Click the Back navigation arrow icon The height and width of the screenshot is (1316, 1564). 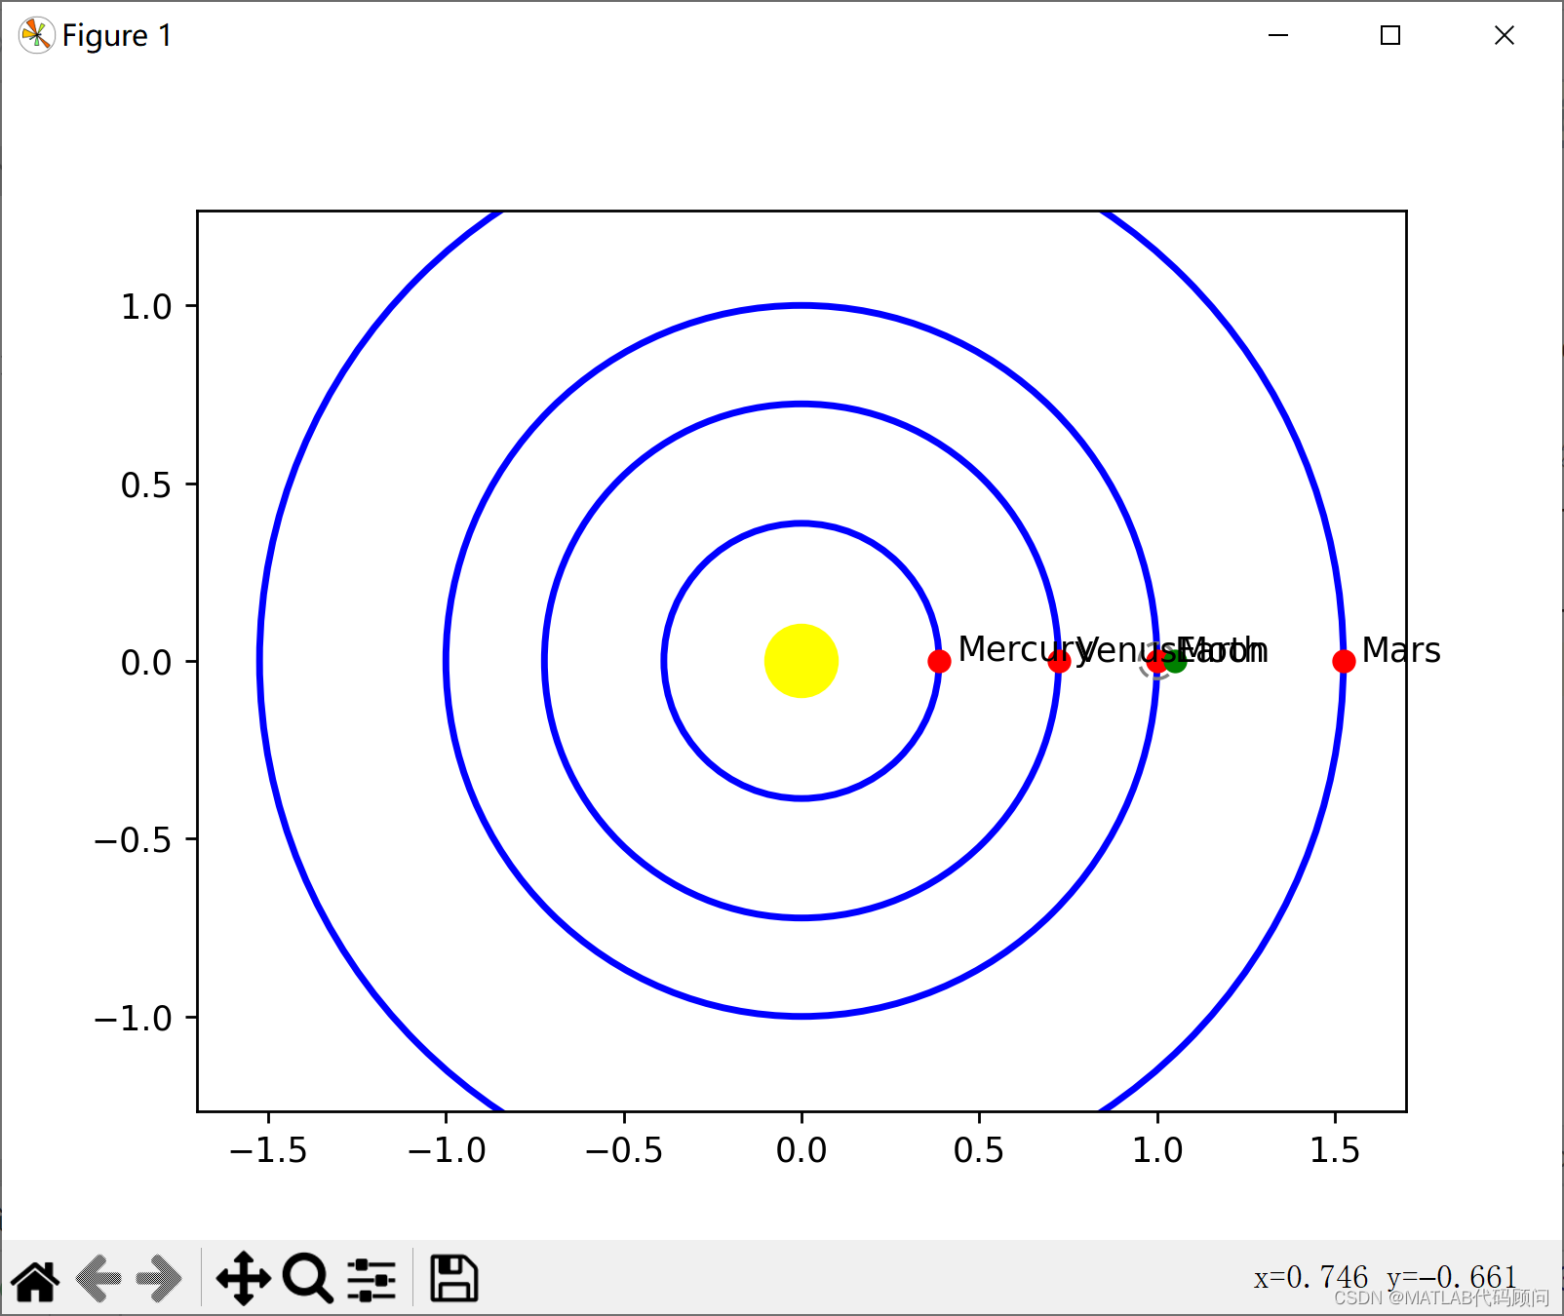tap(98, 1278)
